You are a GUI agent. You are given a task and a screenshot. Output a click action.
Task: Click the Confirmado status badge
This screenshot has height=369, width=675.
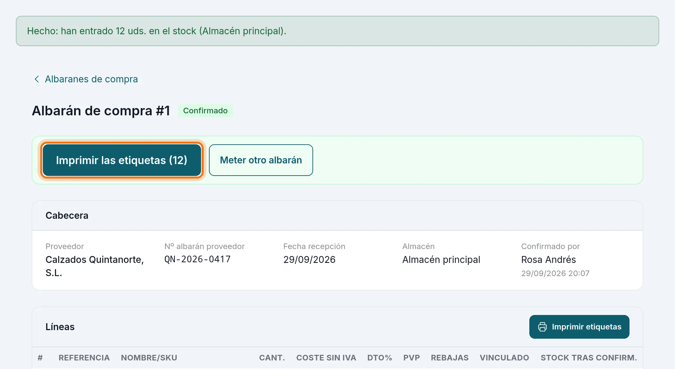pyautogui.click(x=205, y=111)
